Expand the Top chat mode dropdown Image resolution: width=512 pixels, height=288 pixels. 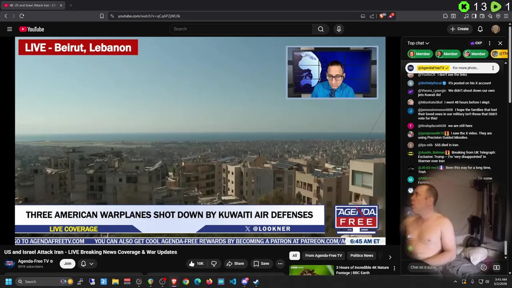[418, 43]
